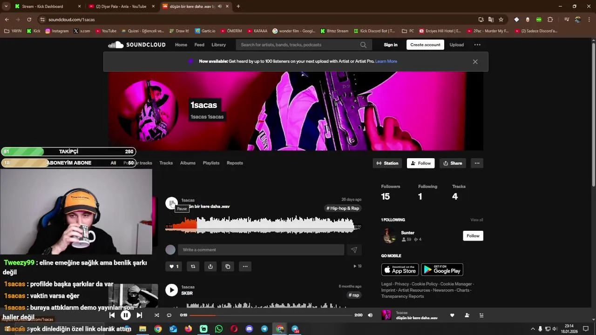The width and height of the screenshot is (596, 335).
Task: Toggle shuffle in the bottom player
Action: (x=156, y=315)
